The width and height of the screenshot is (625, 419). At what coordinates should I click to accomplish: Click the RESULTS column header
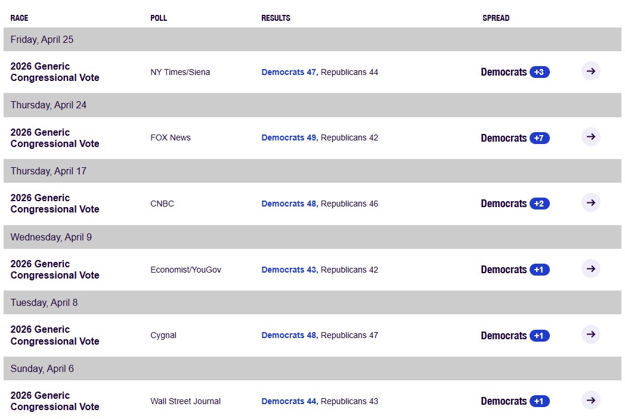coord(276,18)
